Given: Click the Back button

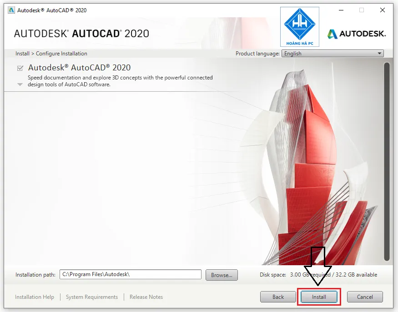Looking at the screenshot, I should pos(278,297).
